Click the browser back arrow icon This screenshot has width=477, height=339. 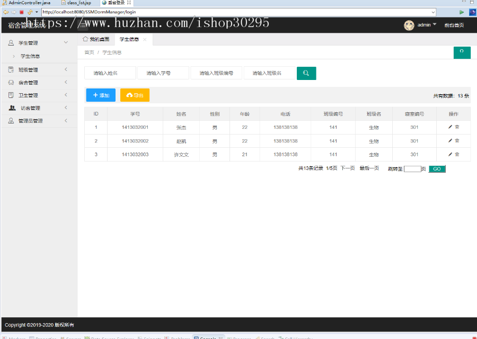(6, 12)
